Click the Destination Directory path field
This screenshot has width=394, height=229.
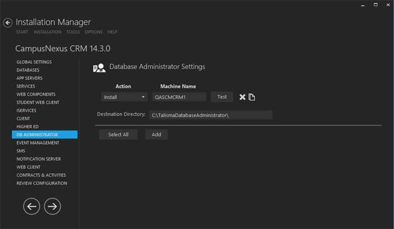click(211, 115)
